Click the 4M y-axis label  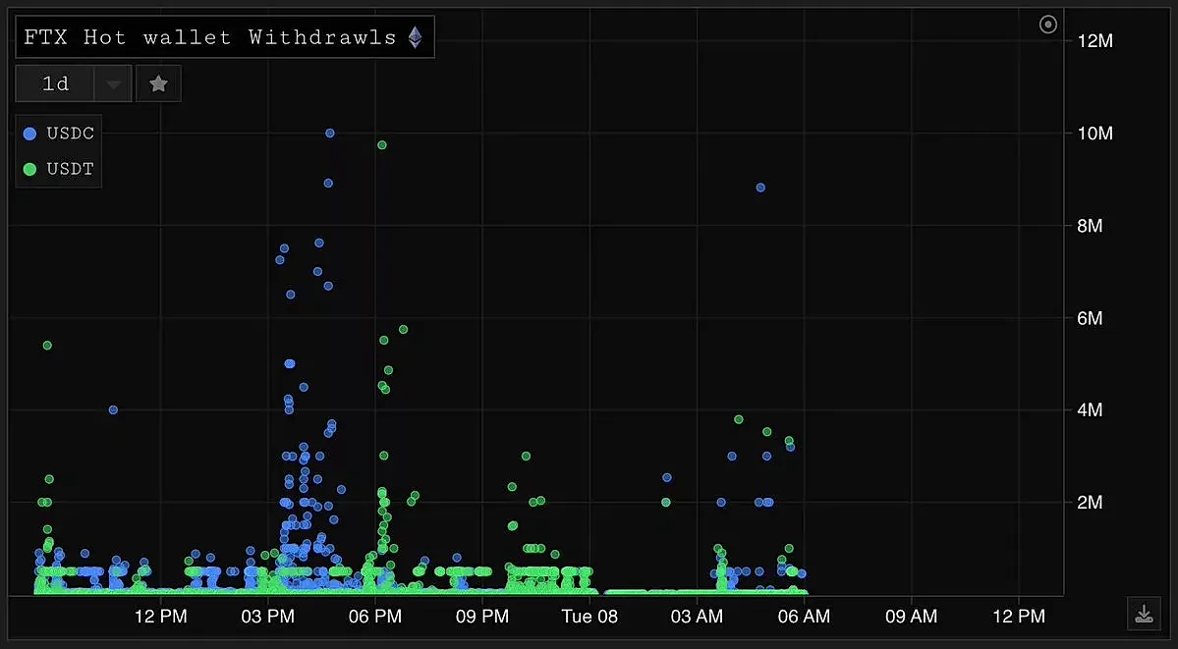point(1090,409)
